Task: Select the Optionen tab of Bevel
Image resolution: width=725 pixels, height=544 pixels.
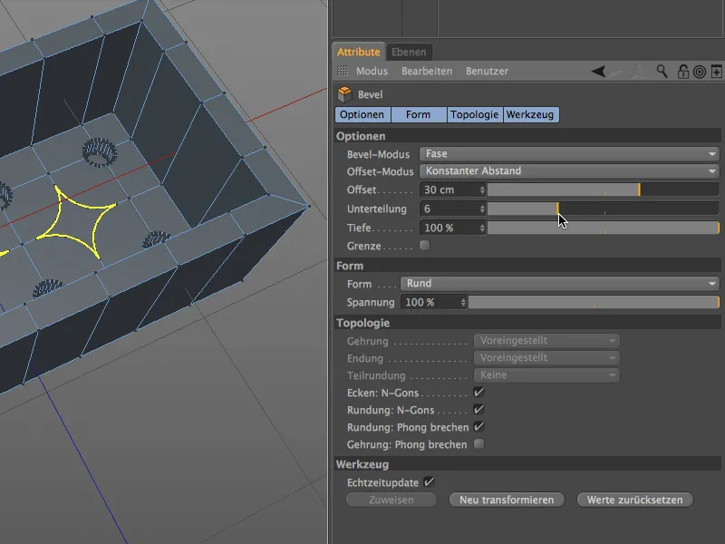Action: pyautogui.click(x=362, y=115)
